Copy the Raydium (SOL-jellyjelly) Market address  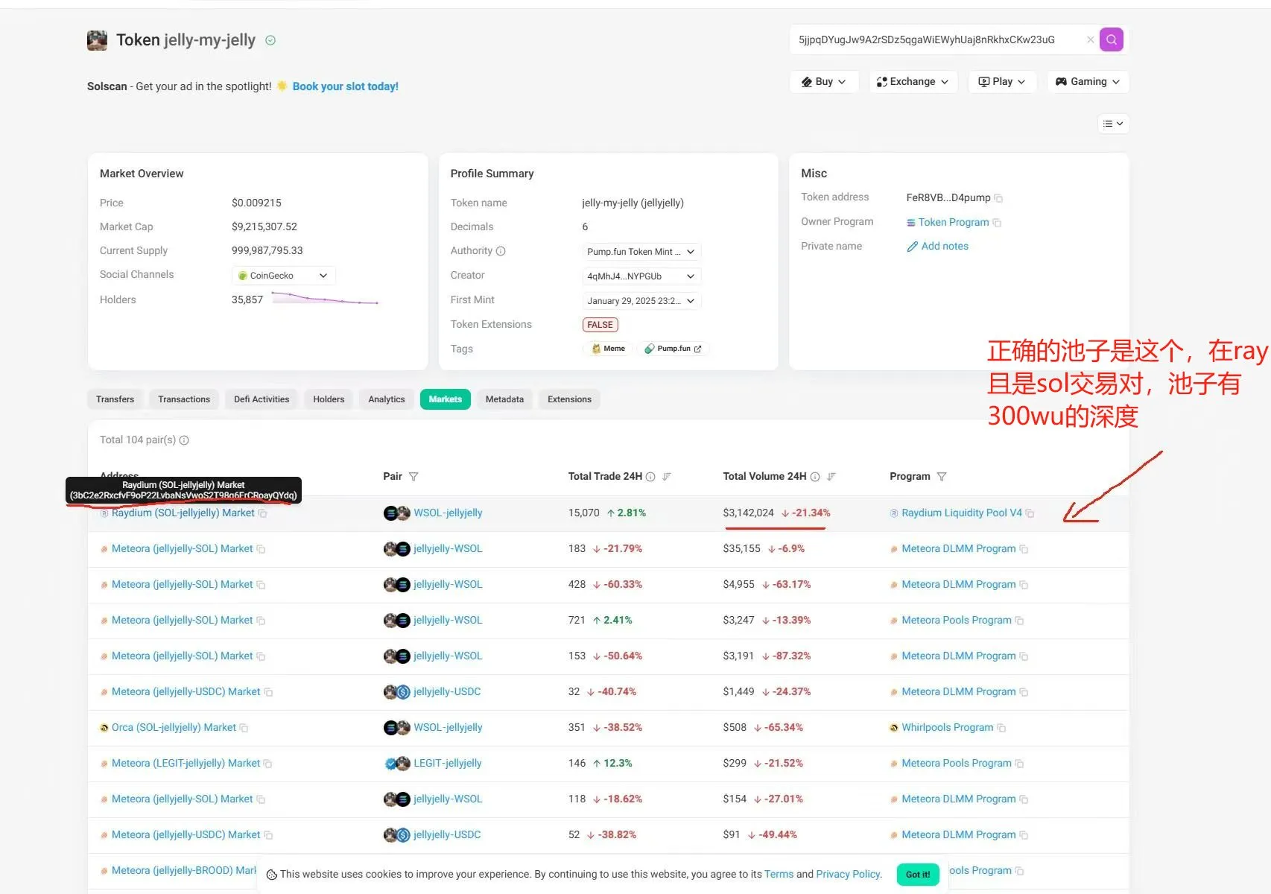point(262,513)
